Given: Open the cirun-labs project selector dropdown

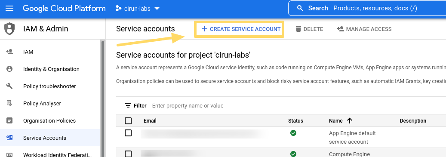Looking at the screenshot, I should [x=138, y=9].
